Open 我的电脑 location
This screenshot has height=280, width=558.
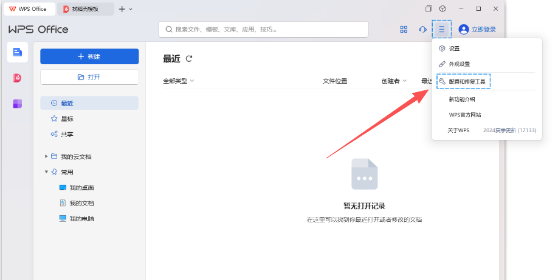81,219
